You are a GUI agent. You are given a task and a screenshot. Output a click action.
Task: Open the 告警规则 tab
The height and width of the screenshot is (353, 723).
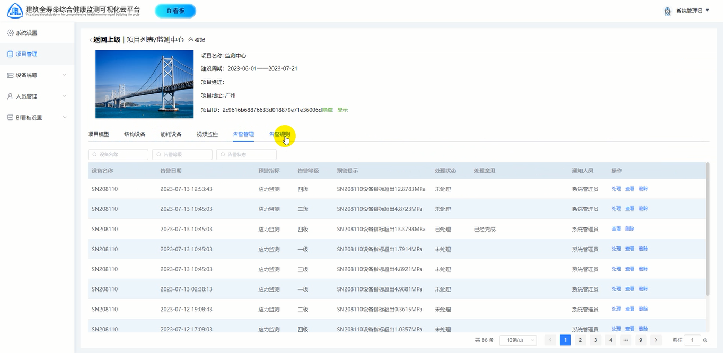279,135
